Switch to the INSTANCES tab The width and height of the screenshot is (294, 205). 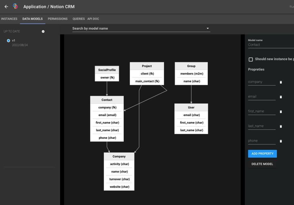tap(9, 19)
